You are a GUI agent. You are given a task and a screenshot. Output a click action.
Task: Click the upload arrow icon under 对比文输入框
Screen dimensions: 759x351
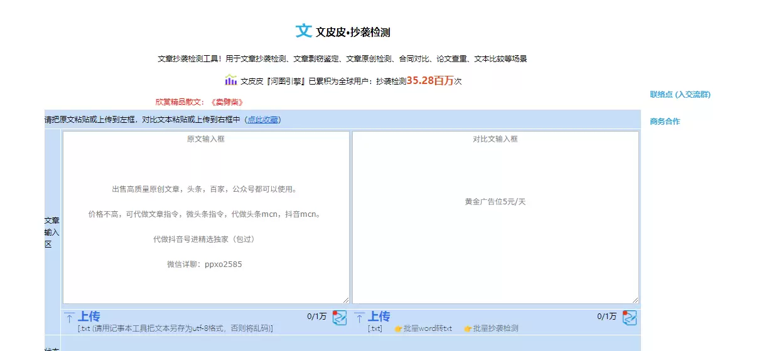pyautogui.click(x=360, y=318)
